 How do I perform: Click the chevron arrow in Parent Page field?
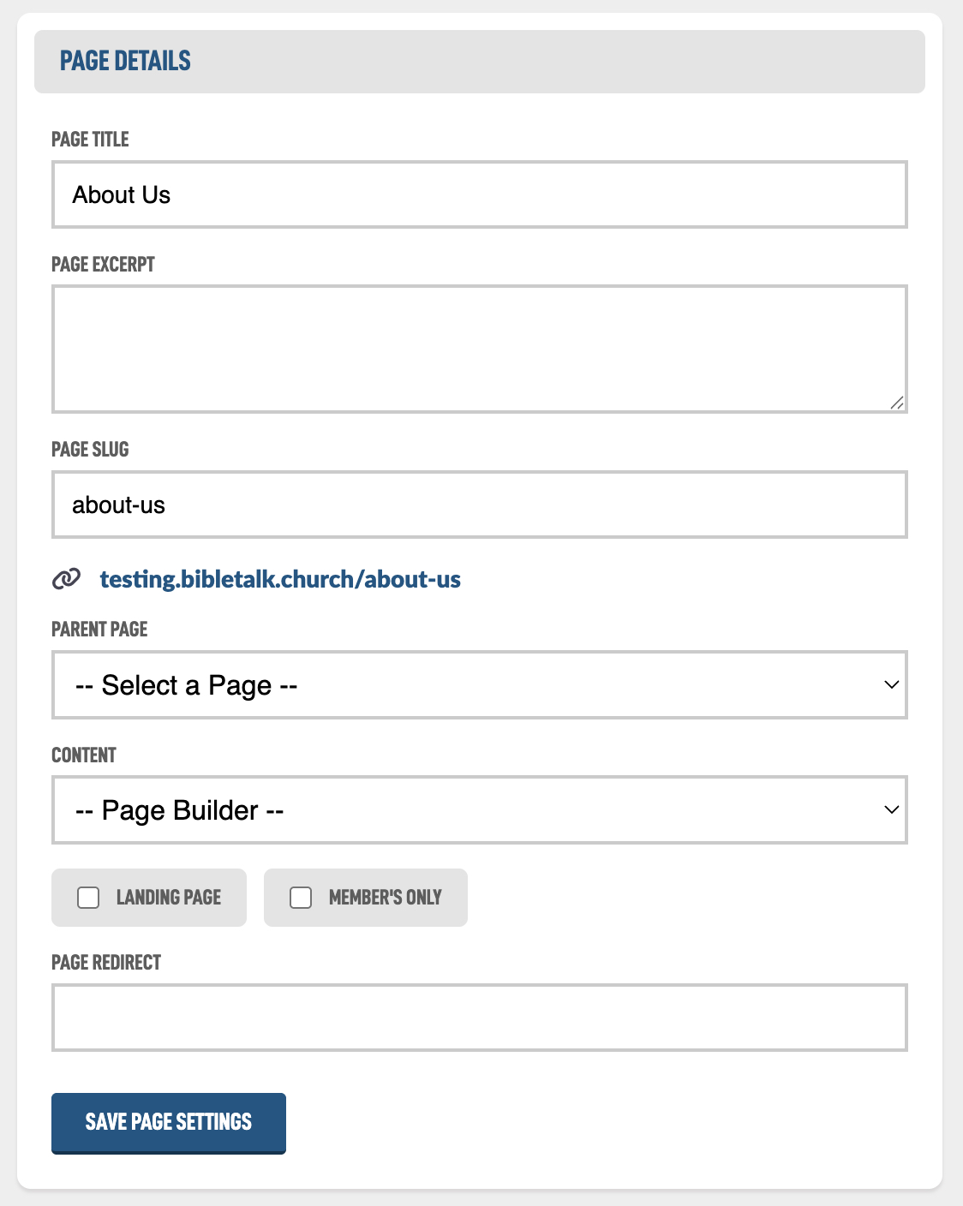point(891,684)
